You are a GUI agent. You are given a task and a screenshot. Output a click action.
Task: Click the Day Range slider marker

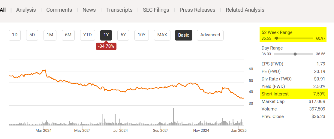click(295, 54)
